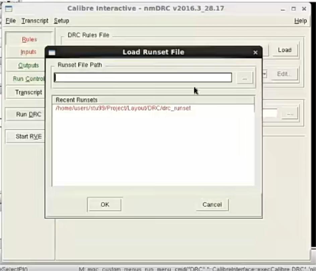This screenshot has height=271, width=316.
Task: Open the Load Runset dialog window menu icon
Action: pos(52,52)
